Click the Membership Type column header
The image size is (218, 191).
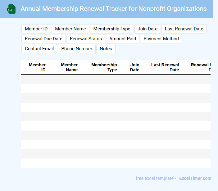tap(104, 67)
